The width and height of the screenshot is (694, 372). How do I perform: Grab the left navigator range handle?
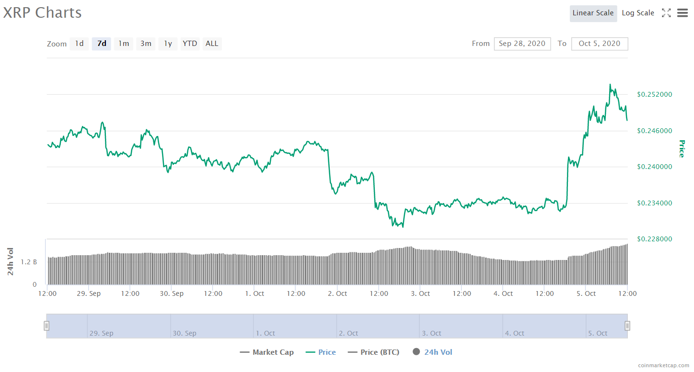click(46, 326)
